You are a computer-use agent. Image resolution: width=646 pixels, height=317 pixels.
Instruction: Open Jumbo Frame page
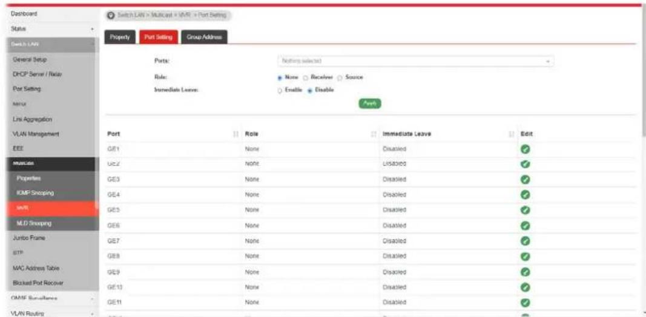coord(29,238)
